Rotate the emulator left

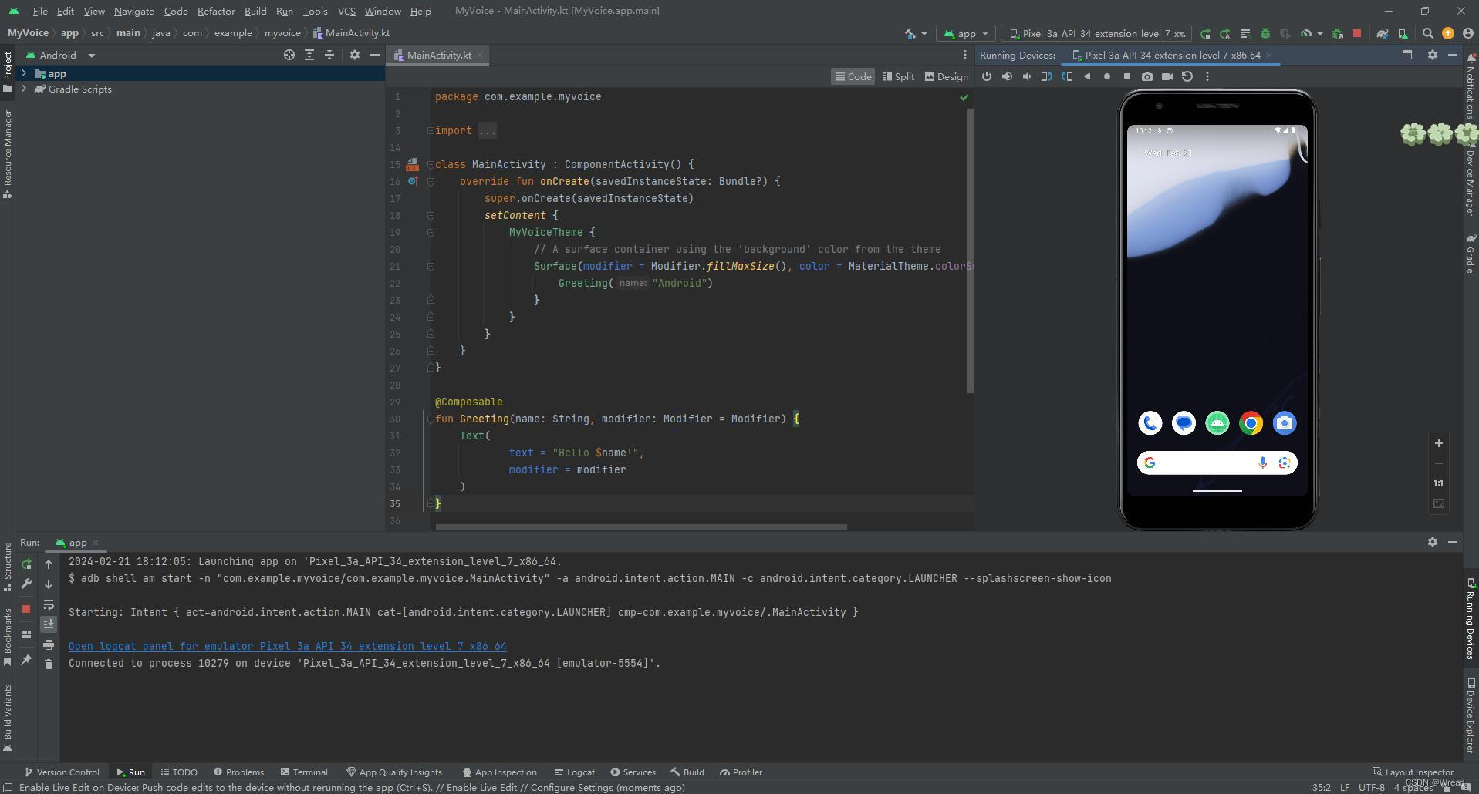pos(1047,76)
